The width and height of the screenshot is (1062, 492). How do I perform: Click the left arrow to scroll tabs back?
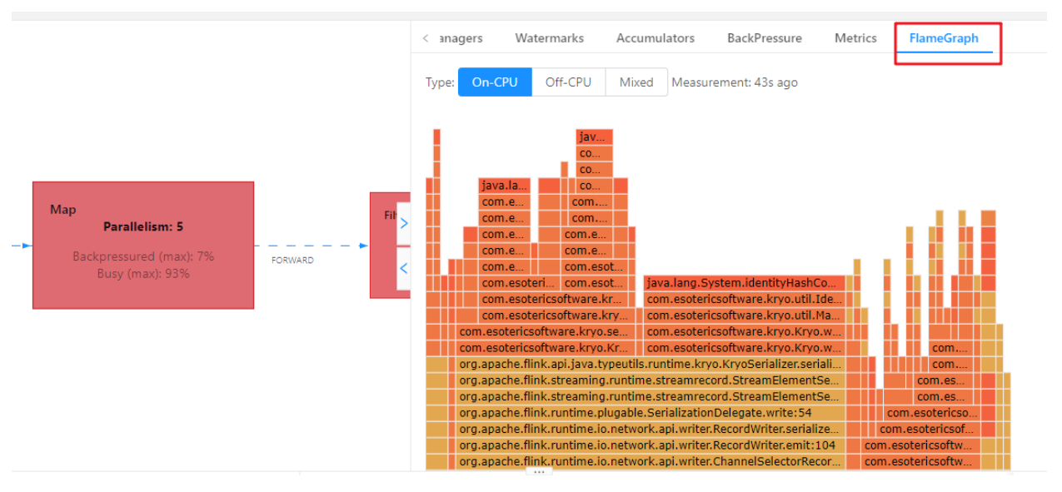(426, 38)
